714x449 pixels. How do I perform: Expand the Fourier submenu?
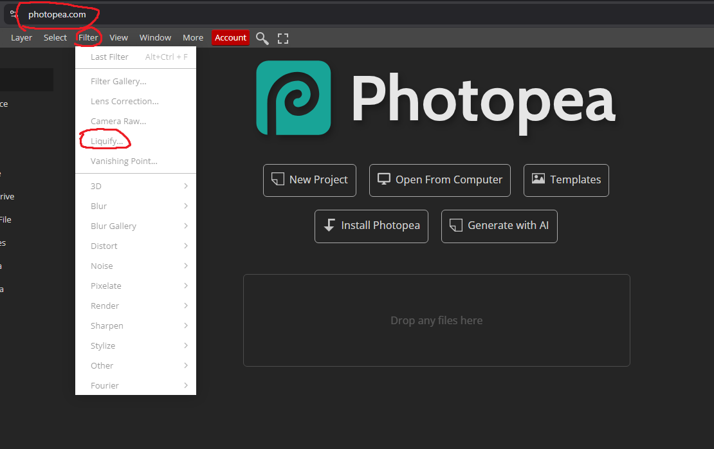[136, 386]
